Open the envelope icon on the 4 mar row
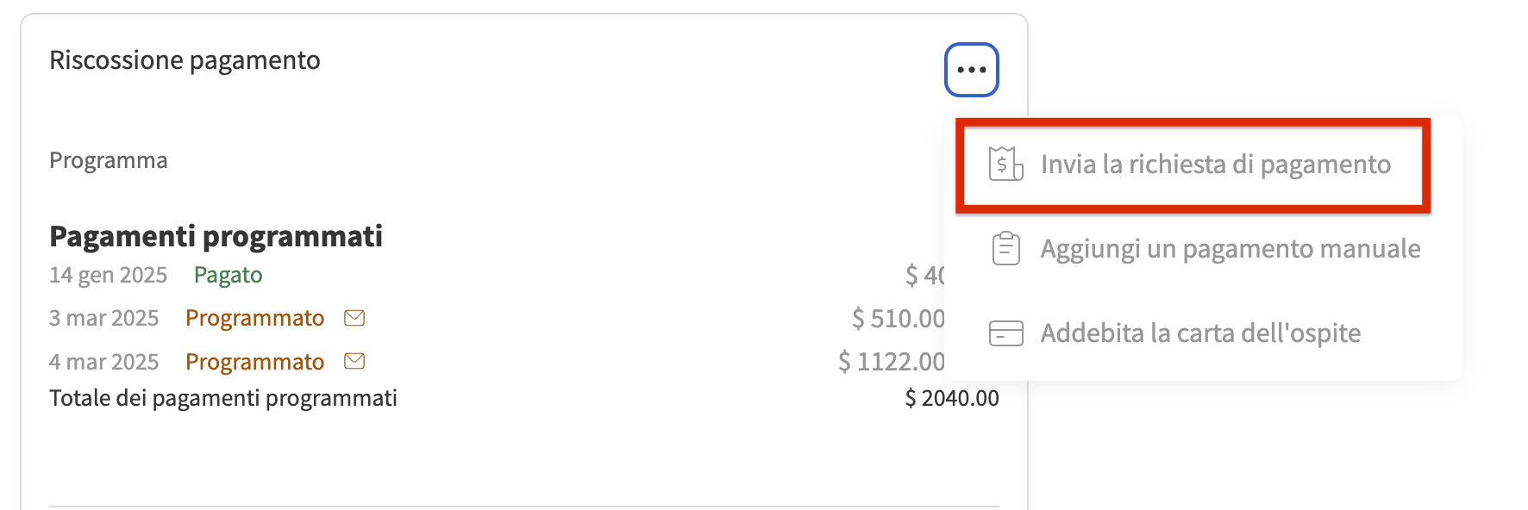Image resolution: width=1528 pixels, height=510 pixels. [x=354, y=362]
